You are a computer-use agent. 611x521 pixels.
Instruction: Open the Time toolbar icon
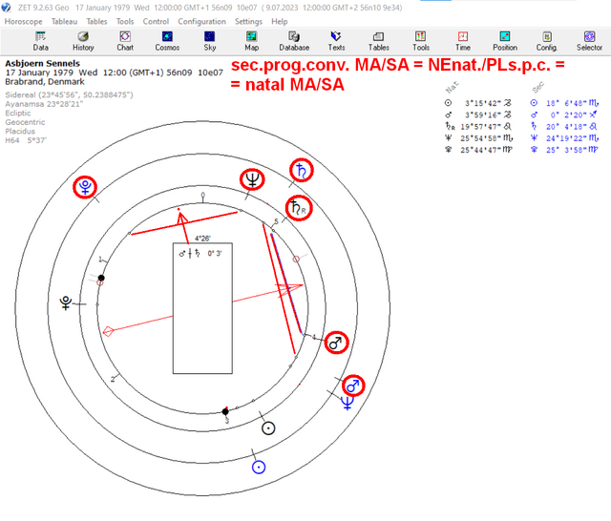[463, 41]
